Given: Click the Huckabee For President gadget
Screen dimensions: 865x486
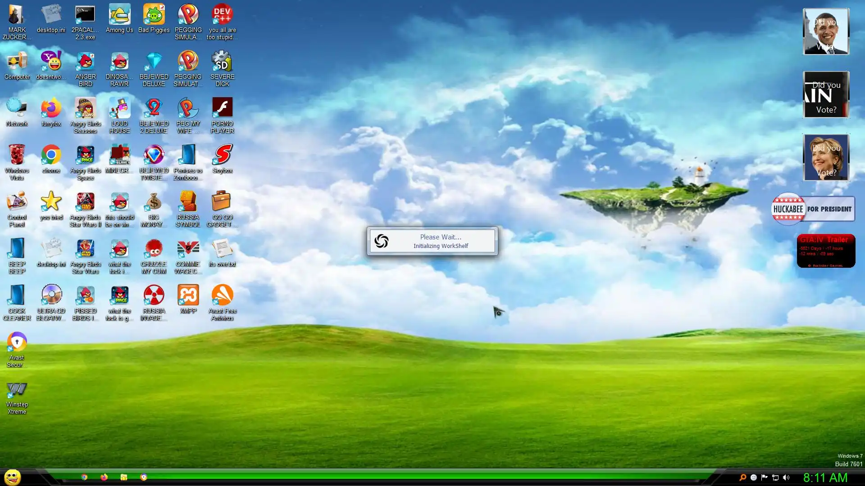Looking at the screenshot, I should tap(813, 209).
